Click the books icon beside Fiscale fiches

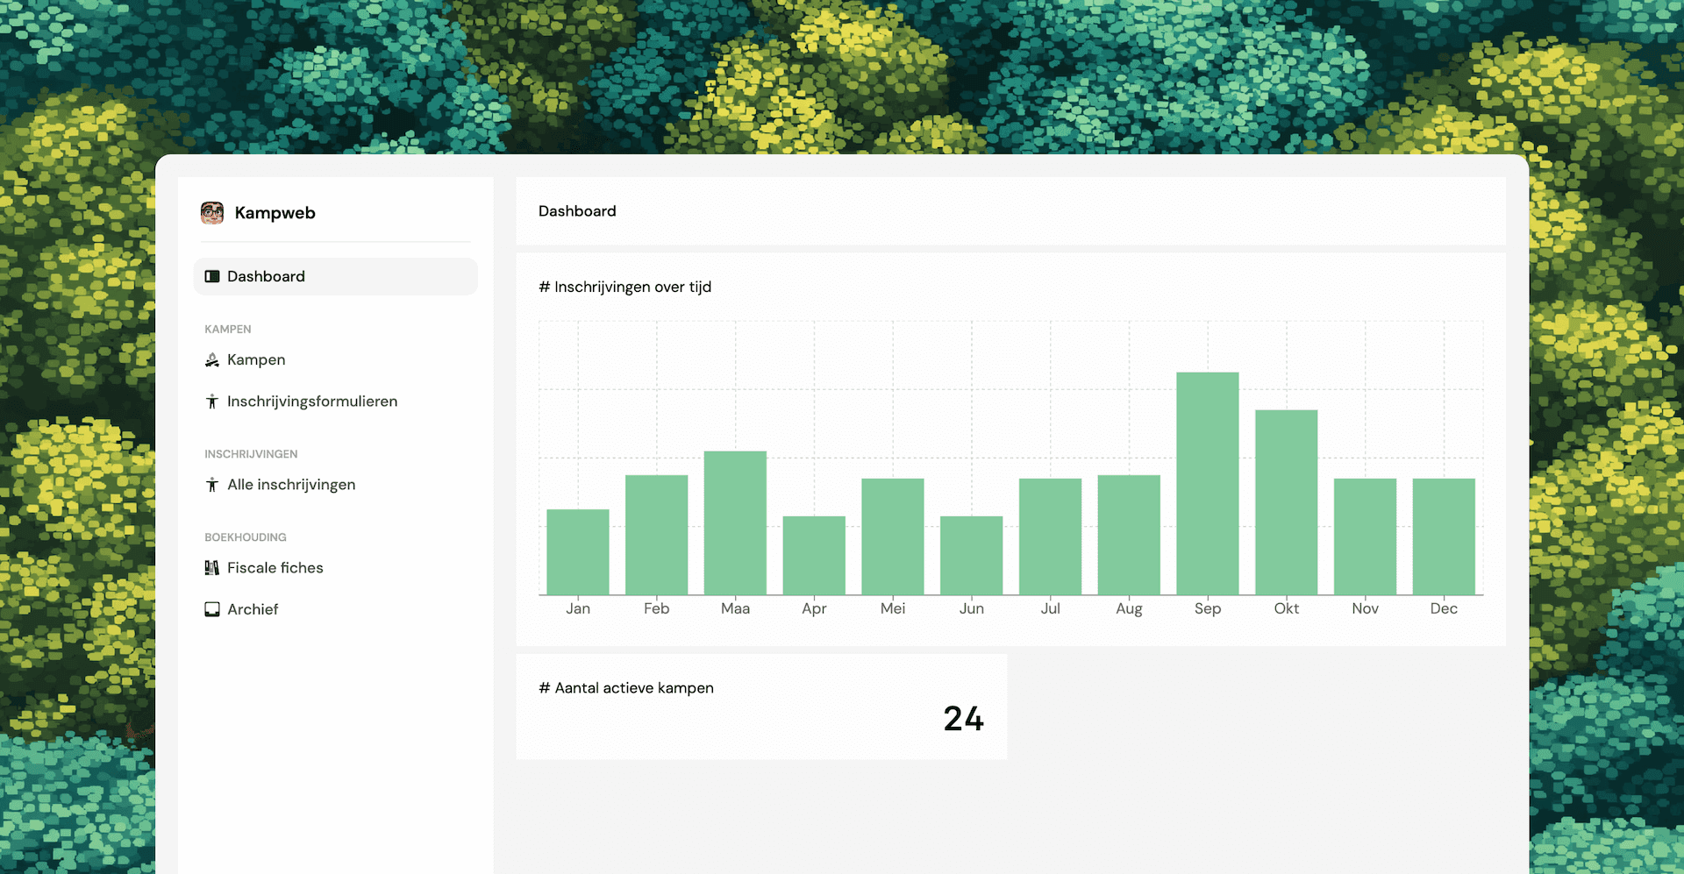(x=212, y=568)
